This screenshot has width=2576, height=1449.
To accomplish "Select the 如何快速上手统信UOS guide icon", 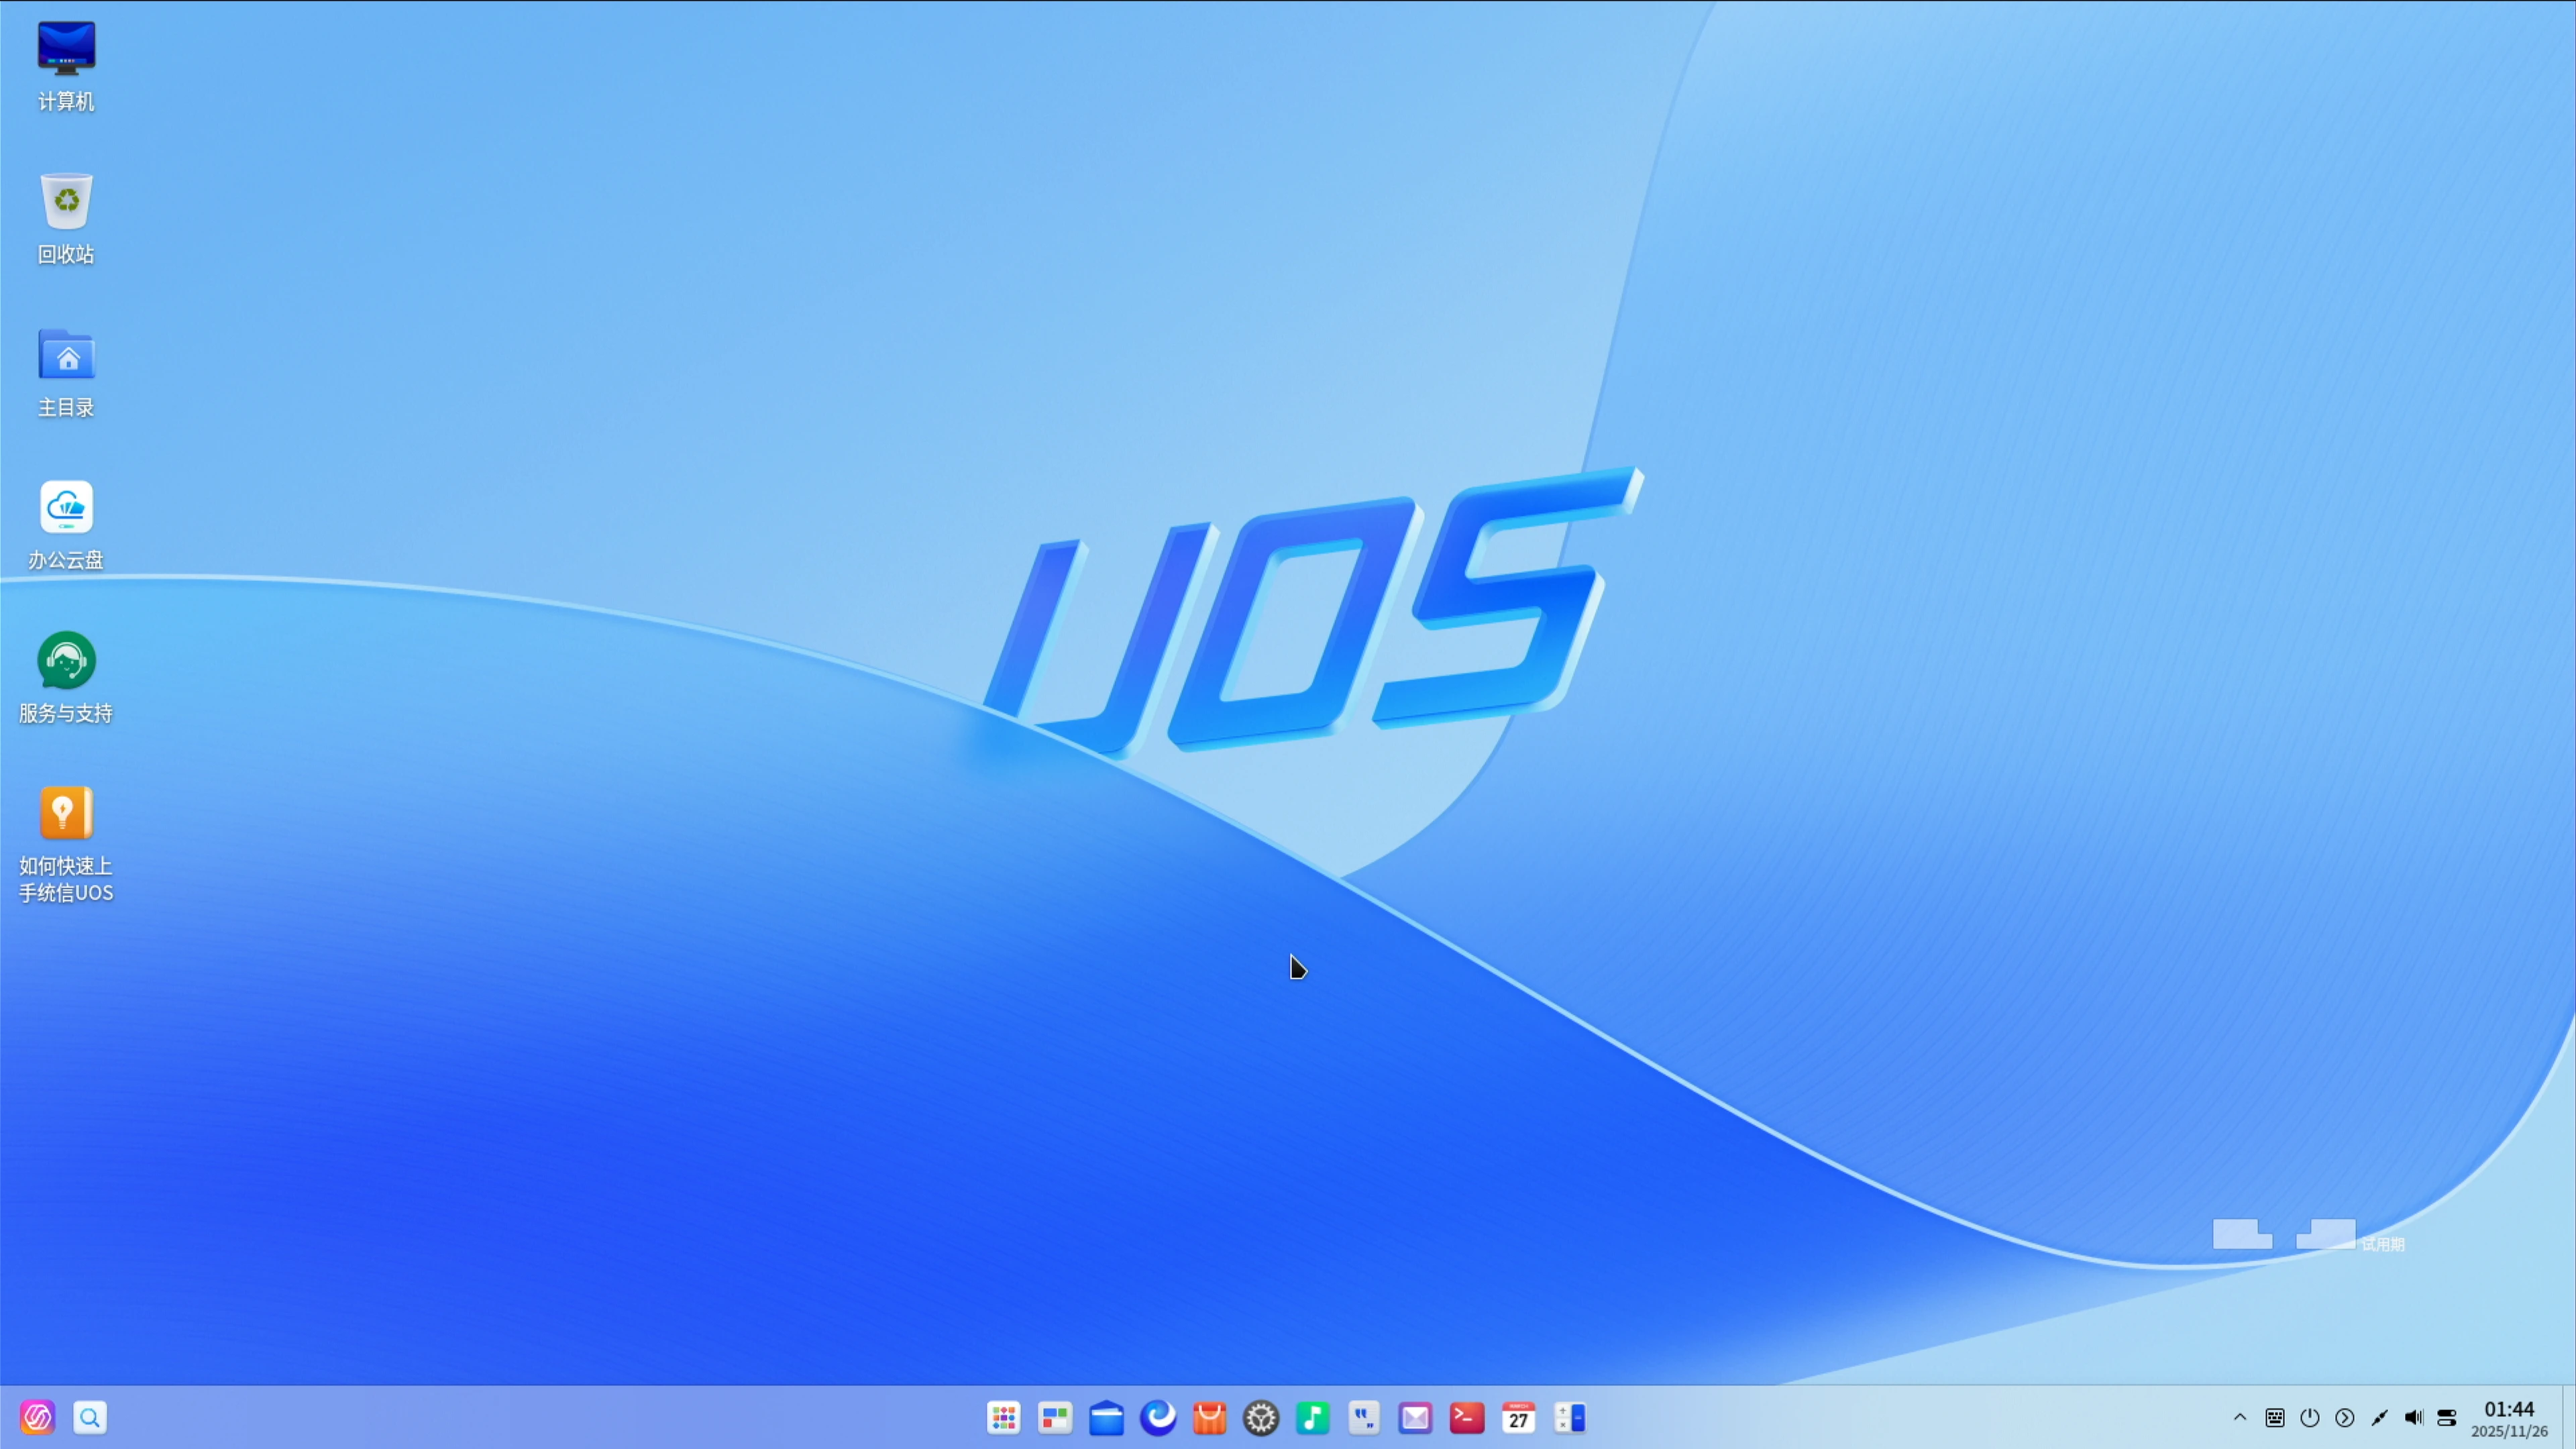I will [x=66, y=844].
